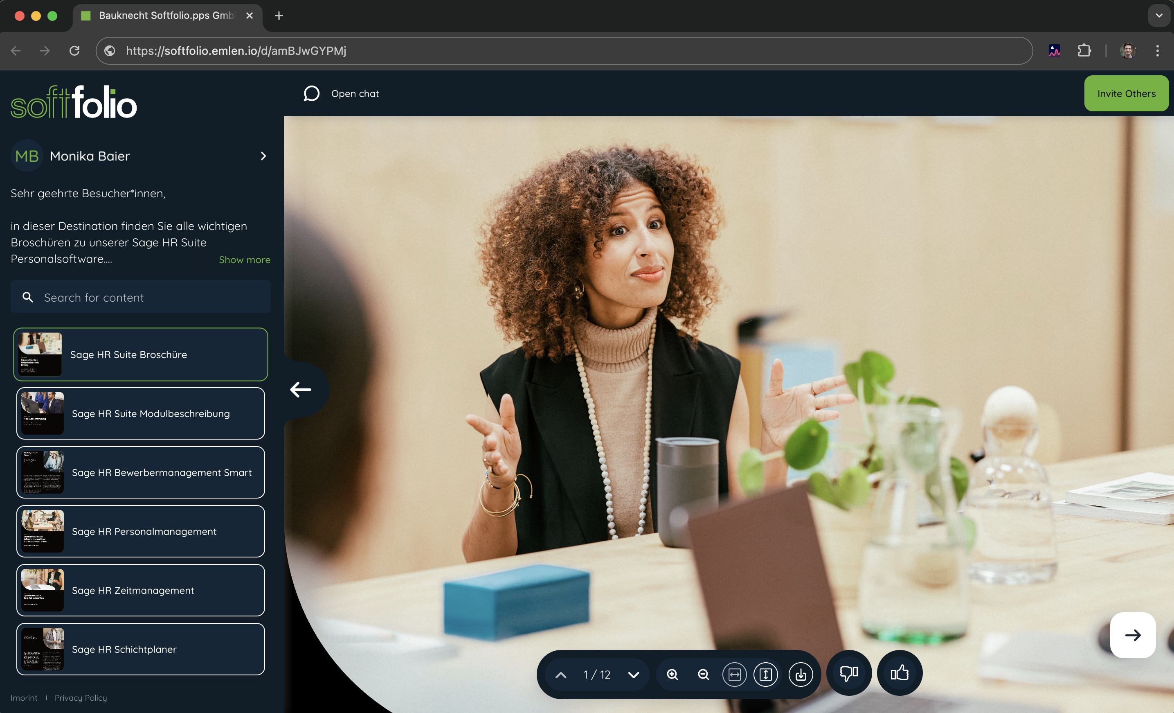1174x713 pixels.
Task: Open the Privacy Policy link
Action: (81, 697)
